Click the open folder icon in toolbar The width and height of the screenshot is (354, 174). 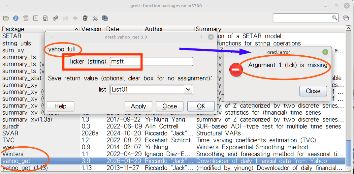tap(6, 18)
